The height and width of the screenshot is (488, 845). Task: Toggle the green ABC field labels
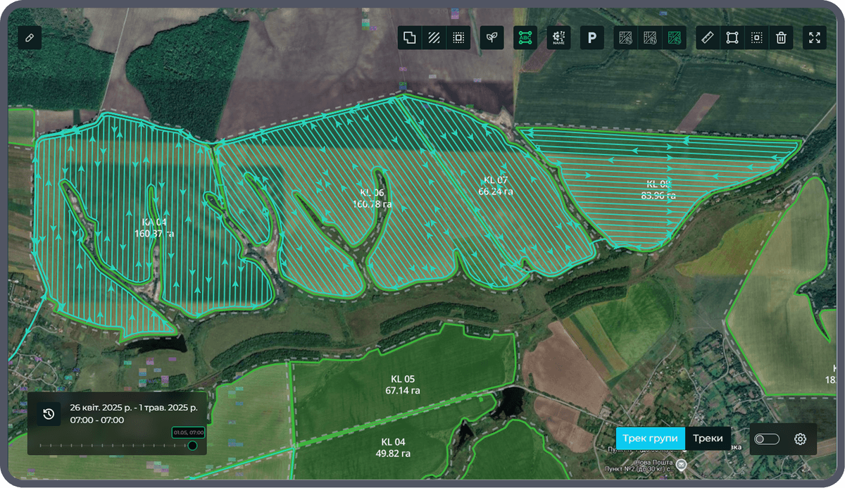click(x=525, y=38)
